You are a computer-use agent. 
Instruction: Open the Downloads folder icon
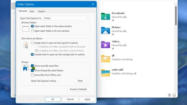[105, 16]
